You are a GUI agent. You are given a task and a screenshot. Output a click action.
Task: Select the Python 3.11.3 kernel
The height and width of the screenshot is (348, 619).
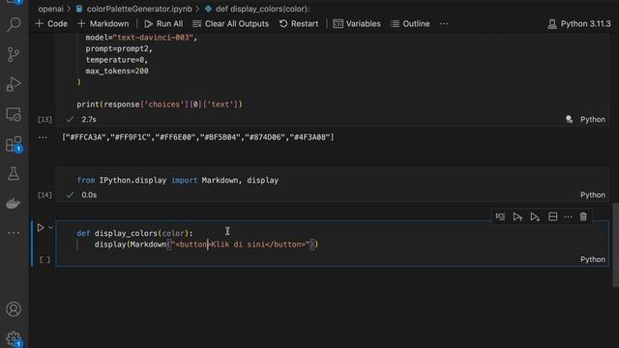(579, 23)
